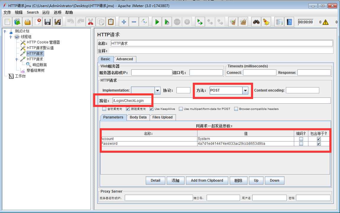Open the Search menu
This screenshot has height=213, width=340.
[x=33, y=12]
